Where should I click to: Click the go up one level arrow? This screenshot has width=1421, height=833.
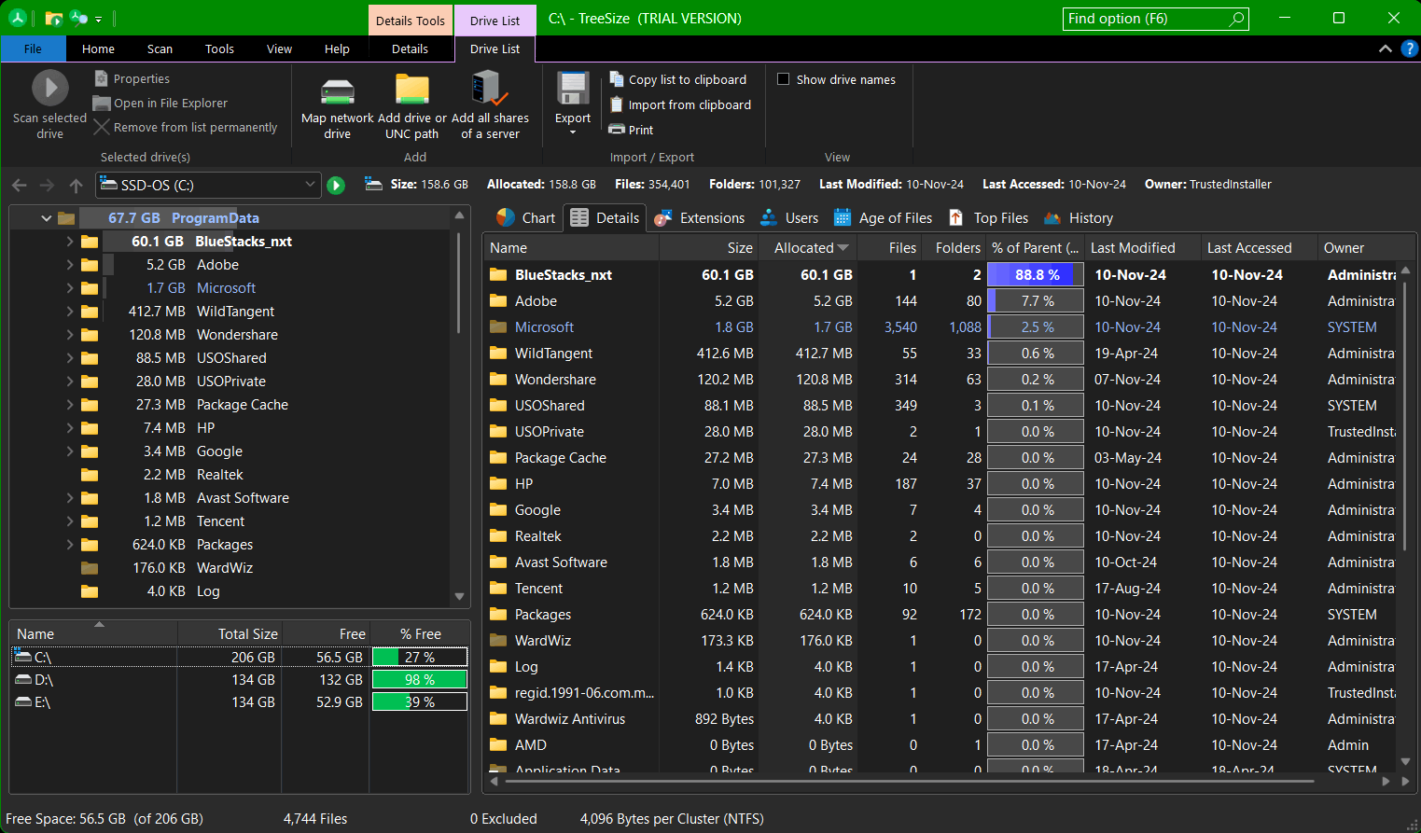pos(76,186)
